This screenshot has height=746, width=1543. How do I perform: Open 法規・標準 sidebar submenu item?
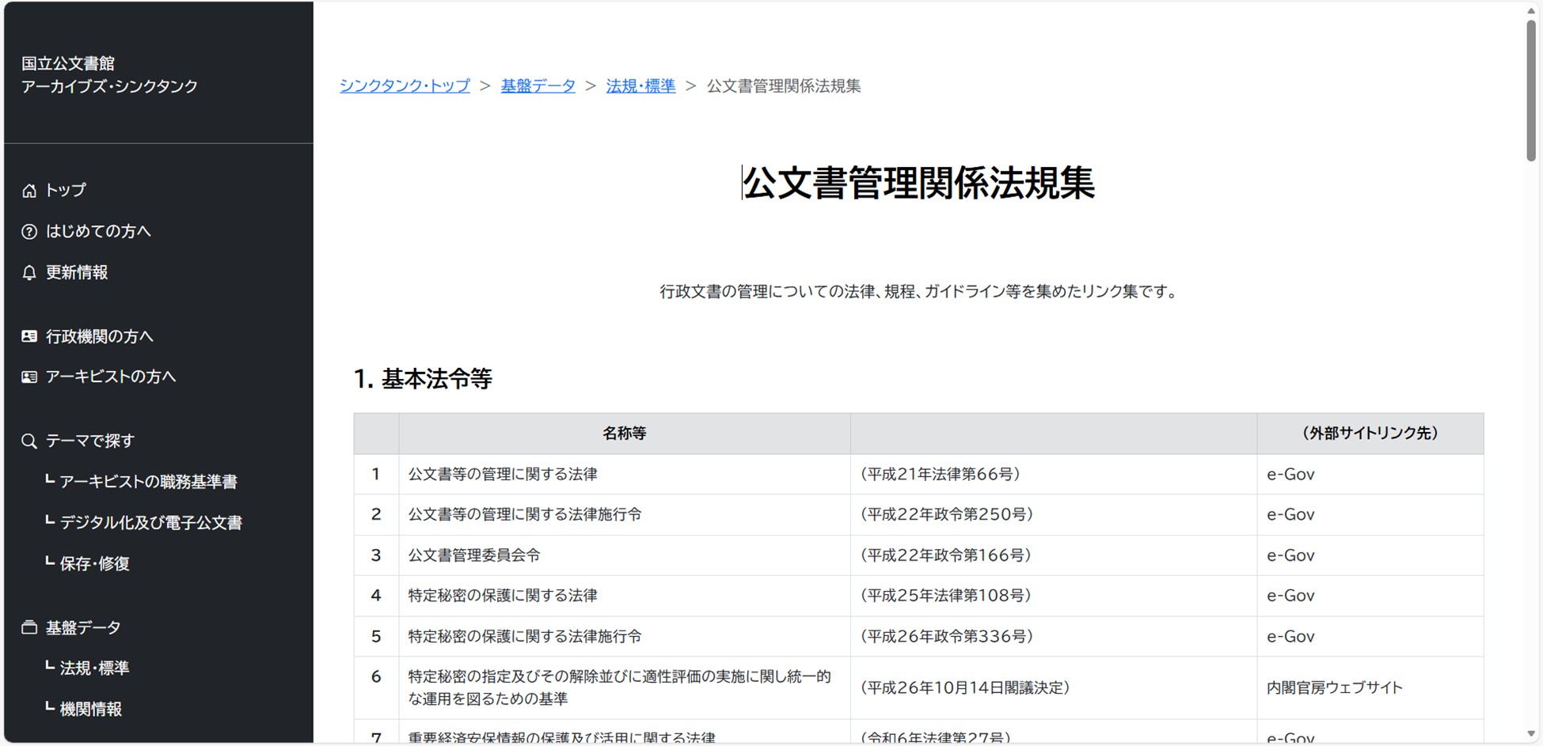(x=94, y=668)
